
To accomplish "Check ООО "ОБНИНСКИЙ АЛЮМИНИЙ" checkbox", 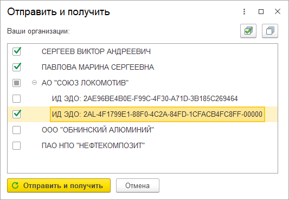I will tap(17, 130).
